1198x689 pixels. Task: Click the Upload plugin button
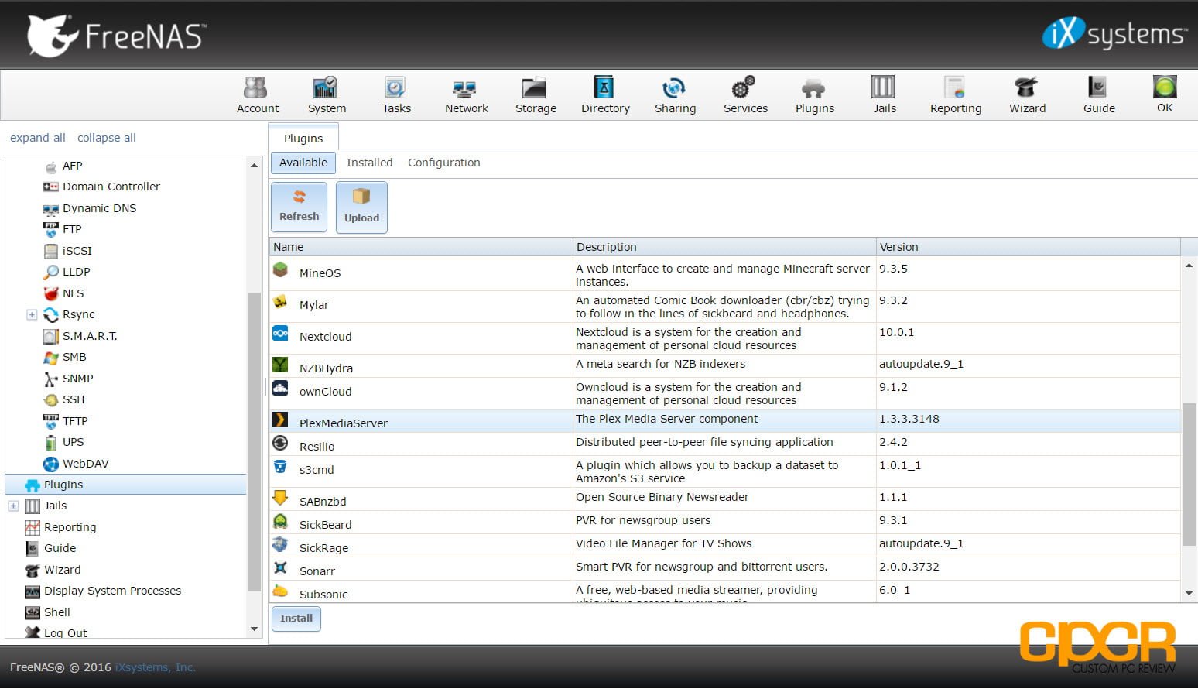[x=361, y=207]
